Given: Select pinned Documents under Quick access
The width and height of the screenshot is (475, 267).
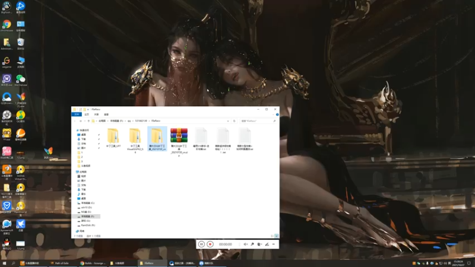Looking at the screenshot, I should tap(82, 144).
